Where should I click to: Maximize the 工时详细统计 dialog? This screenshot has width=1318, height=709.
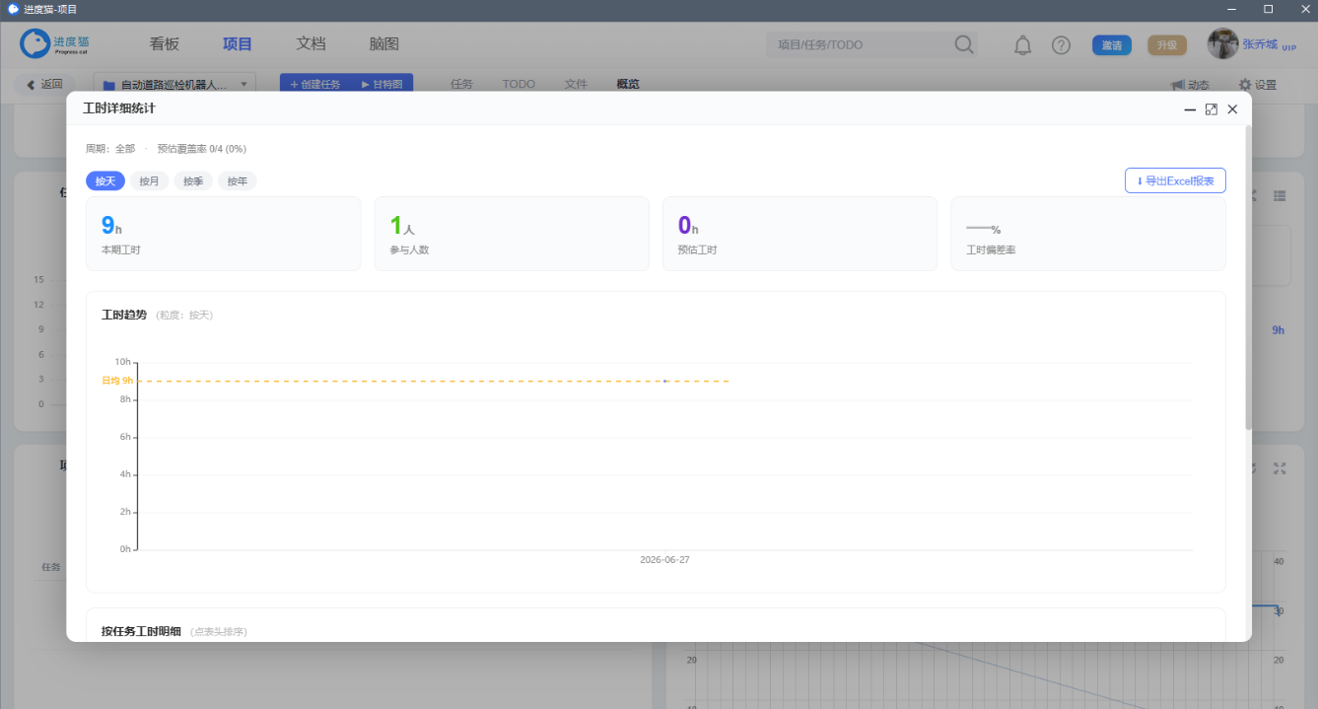pos(1212,109)
